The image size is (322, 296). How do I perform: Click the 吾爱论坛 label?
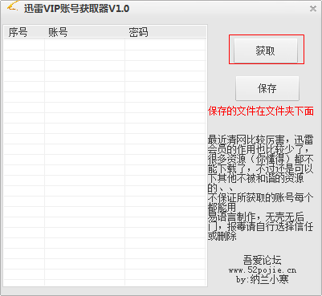[x=263, y=260]
